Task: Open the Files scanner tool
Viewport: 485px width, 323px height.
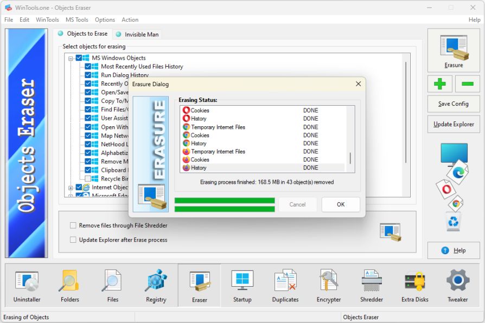Action: click(x=113, y=286)
